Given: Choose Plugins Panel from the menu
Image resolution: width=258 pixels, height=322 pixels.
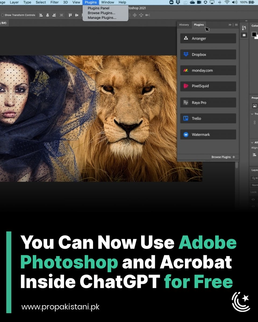Looking at the screenshot, I should coord(98,8).
